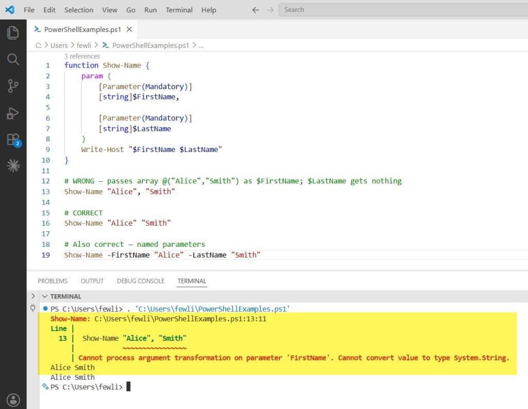
Task: Click '[string]$LastName' on line 7
Action: click(x=135, y=128)
